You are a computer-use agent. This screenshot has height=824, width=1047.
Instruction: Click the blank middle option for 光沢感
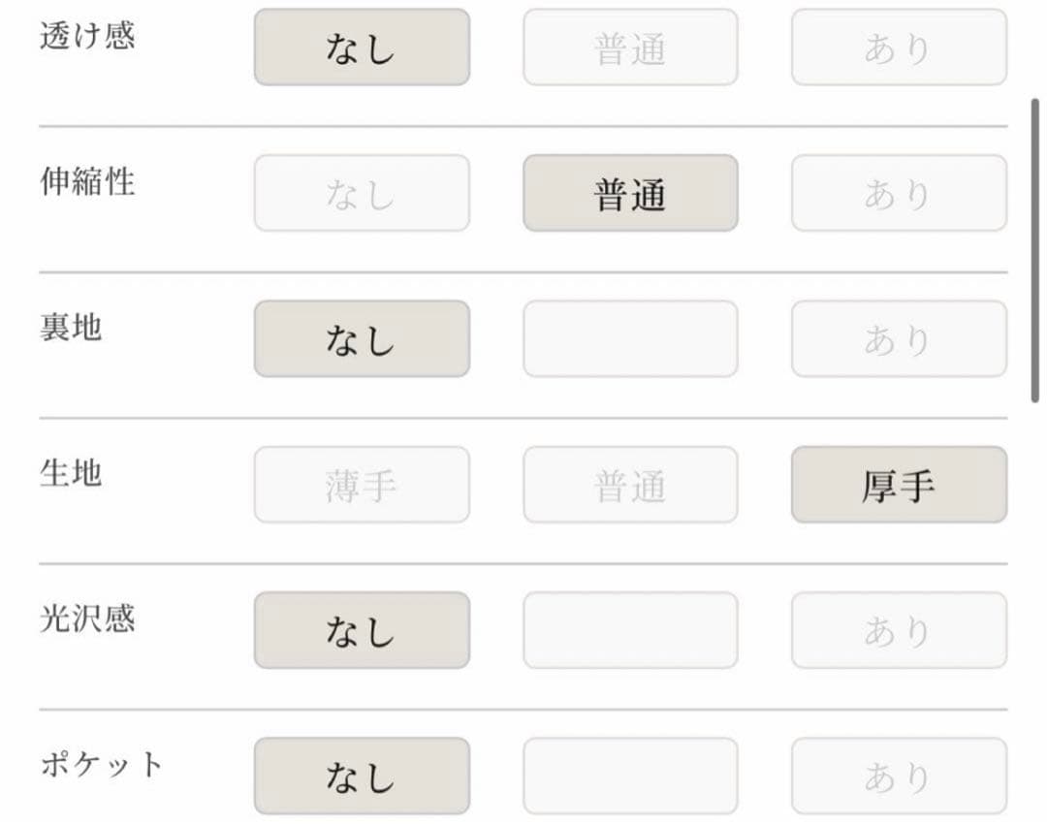coord(630,630)
